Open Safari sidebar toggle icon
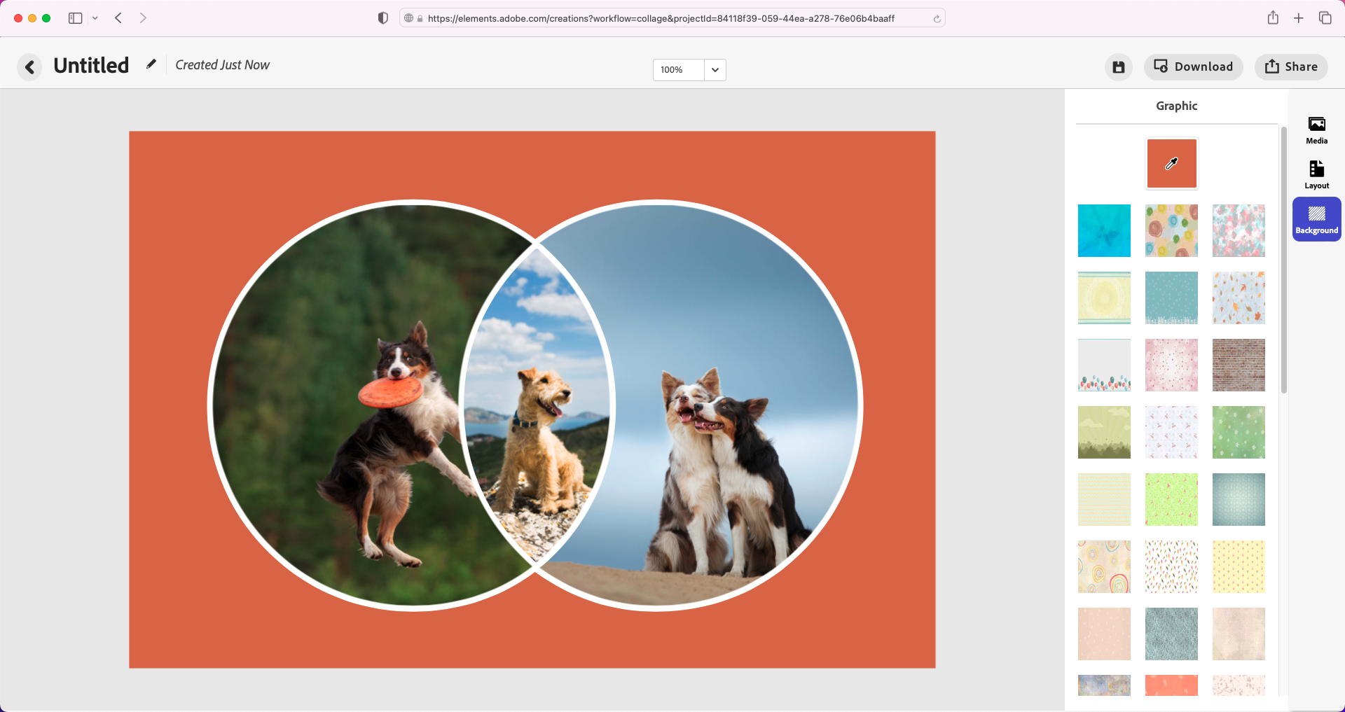 tap(76, 18)
